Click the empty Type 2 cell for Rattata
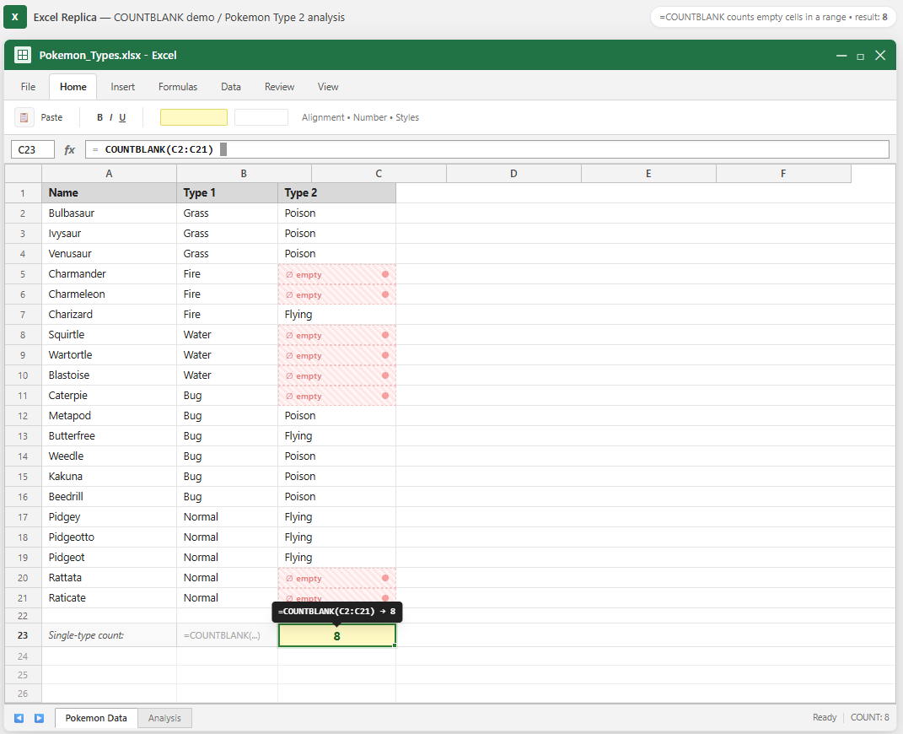 pyautogui.click(x=337, y=578)
